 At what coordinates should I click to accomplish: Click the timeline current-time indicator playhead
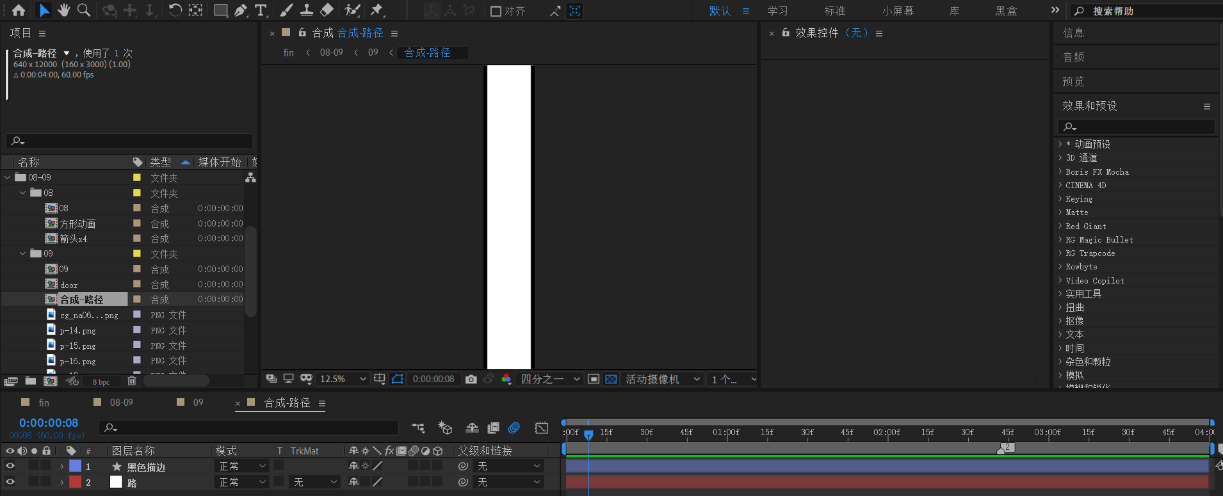tap(588, 435)
